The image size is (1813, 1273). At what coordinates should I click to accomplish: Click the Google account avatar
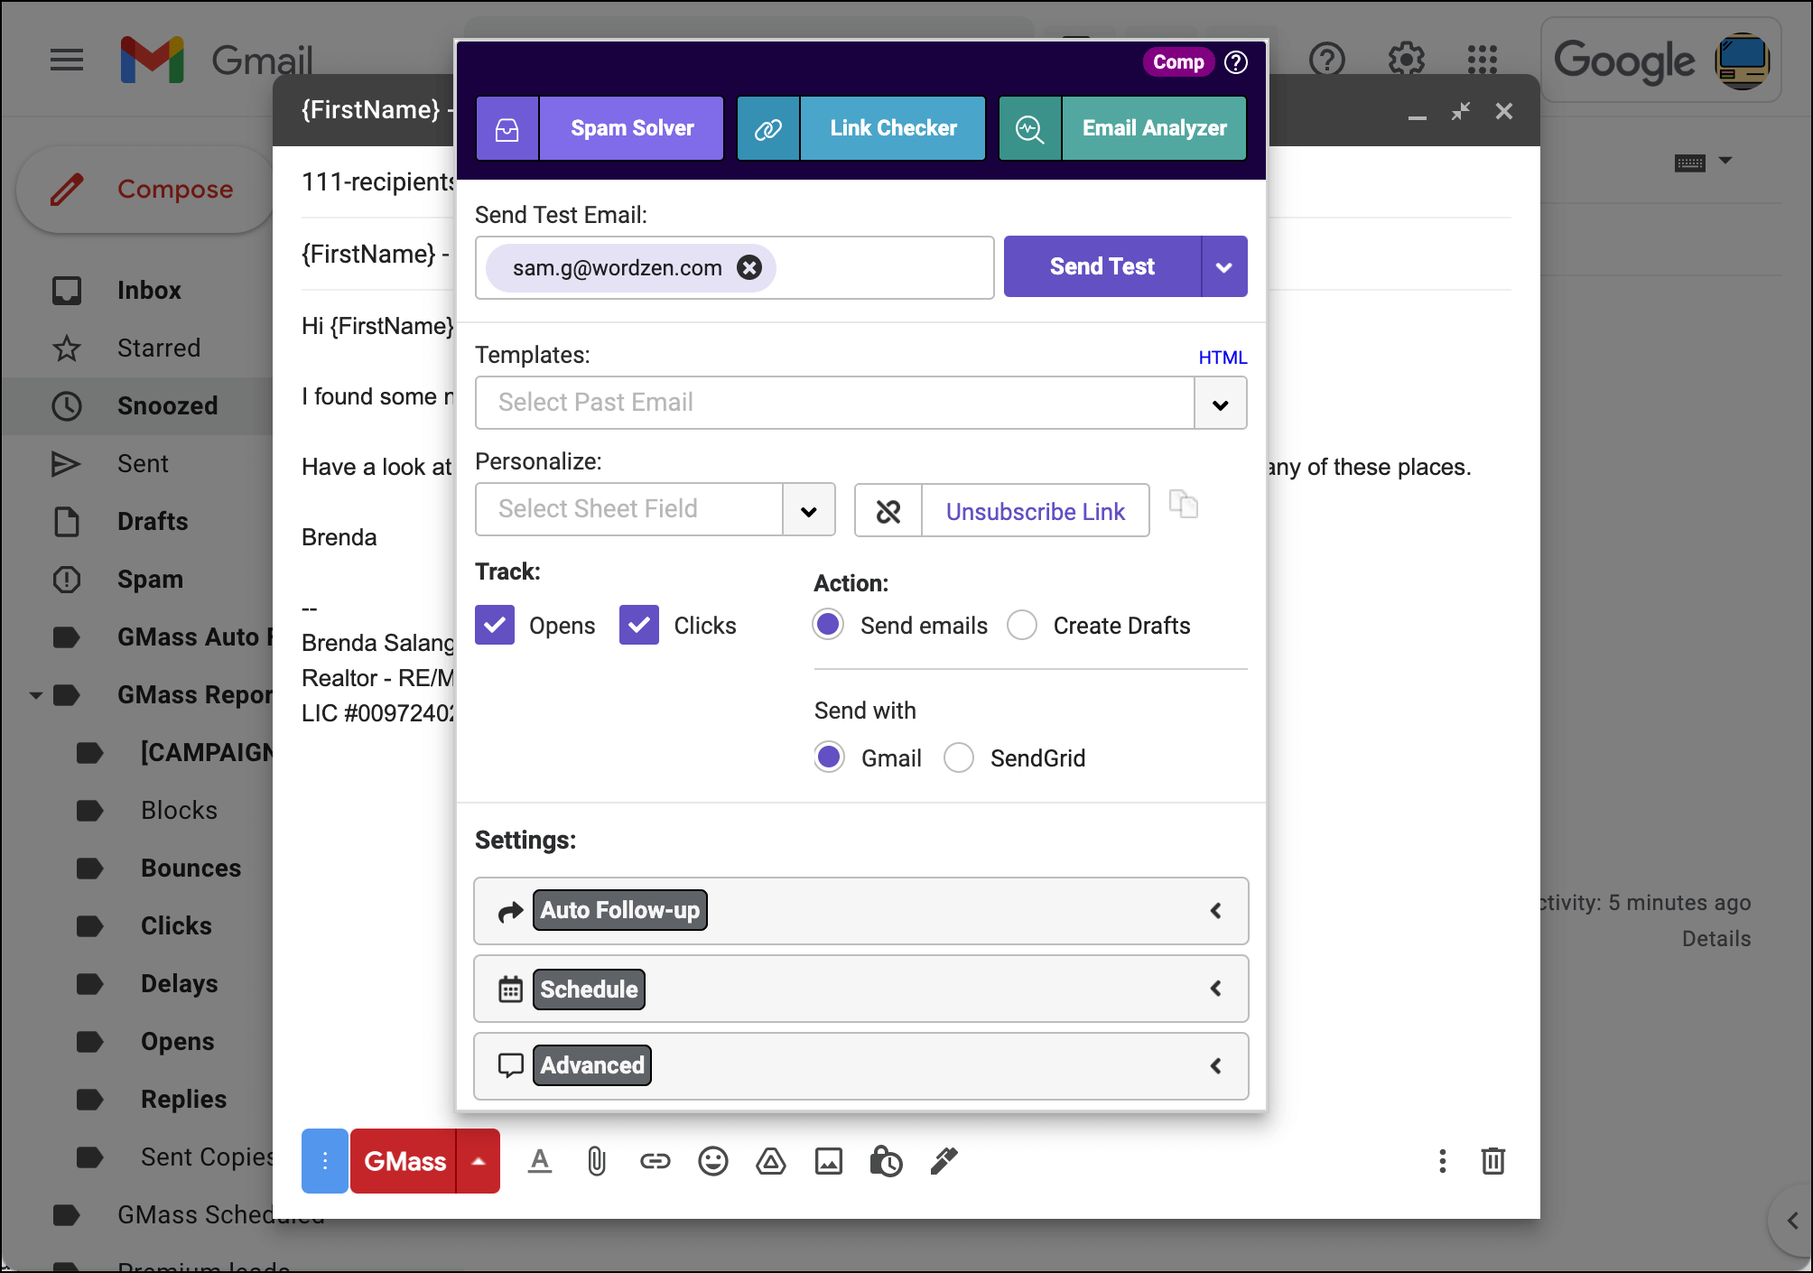pyautogui.click(x=1742, y=60)
